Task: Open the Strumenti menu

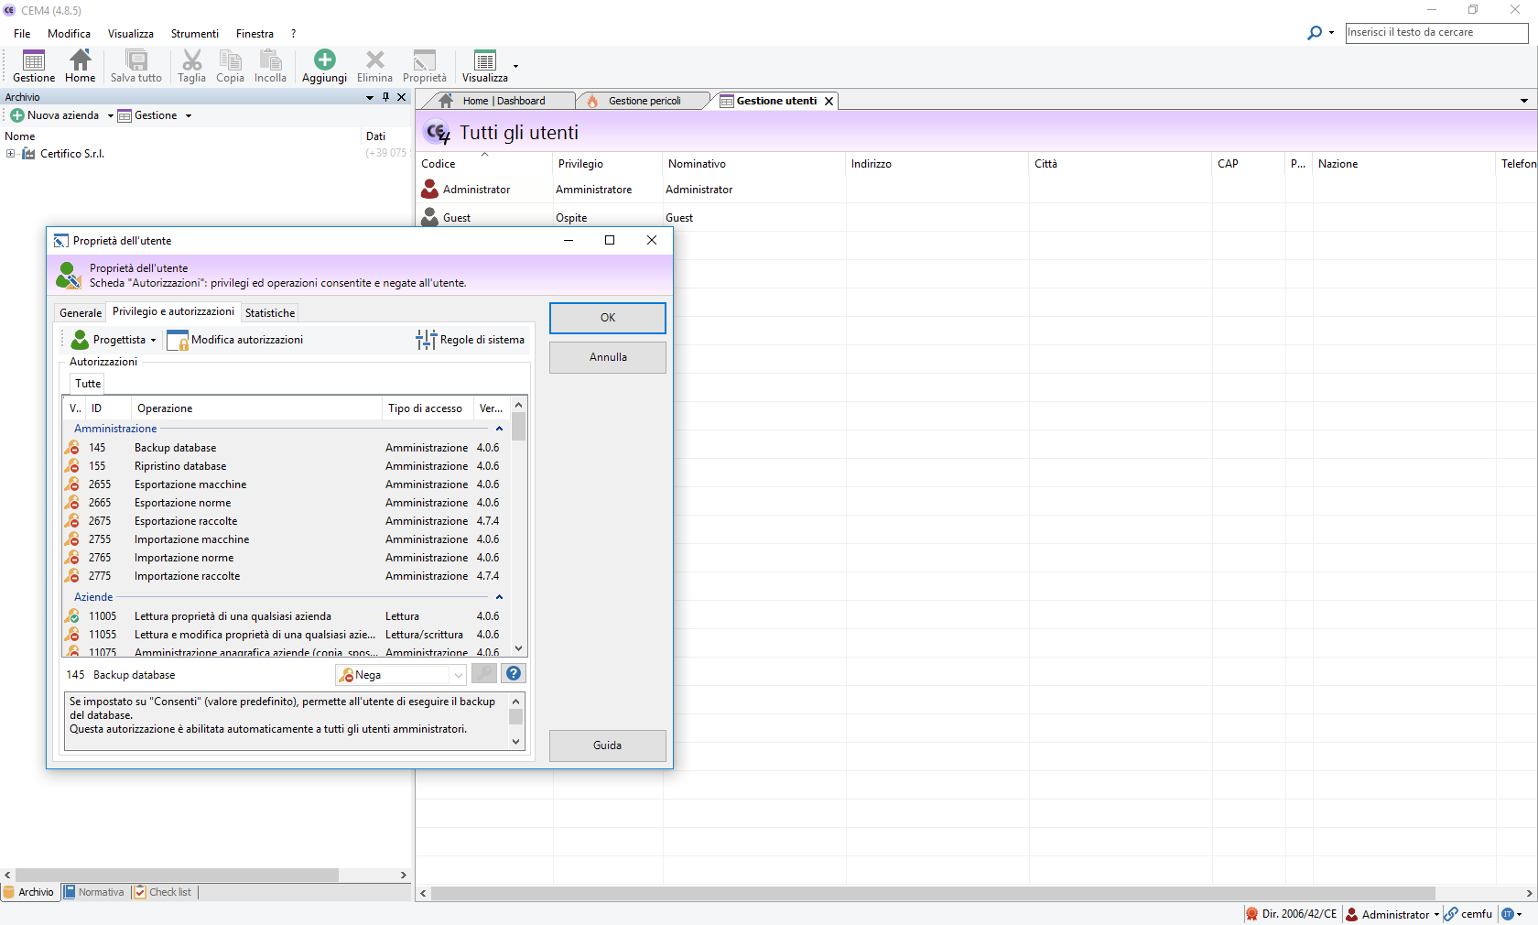Action: 194,34
